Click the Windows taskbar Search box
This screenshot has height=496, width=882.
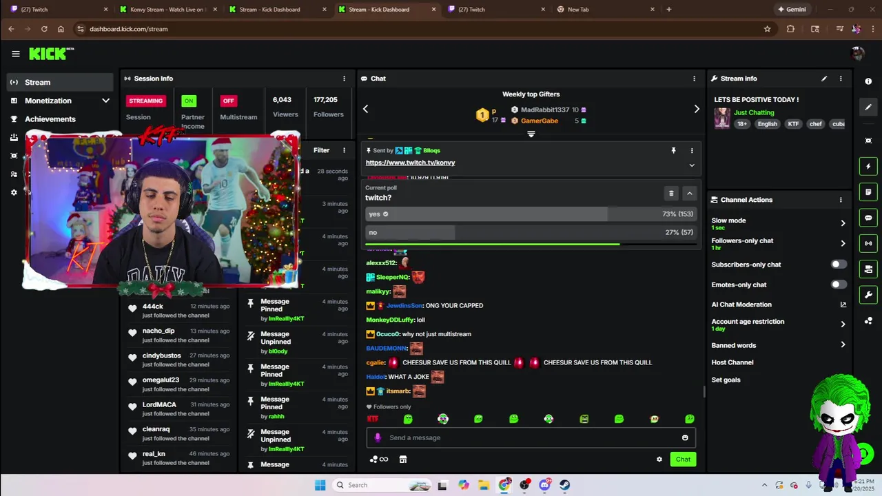382,485
